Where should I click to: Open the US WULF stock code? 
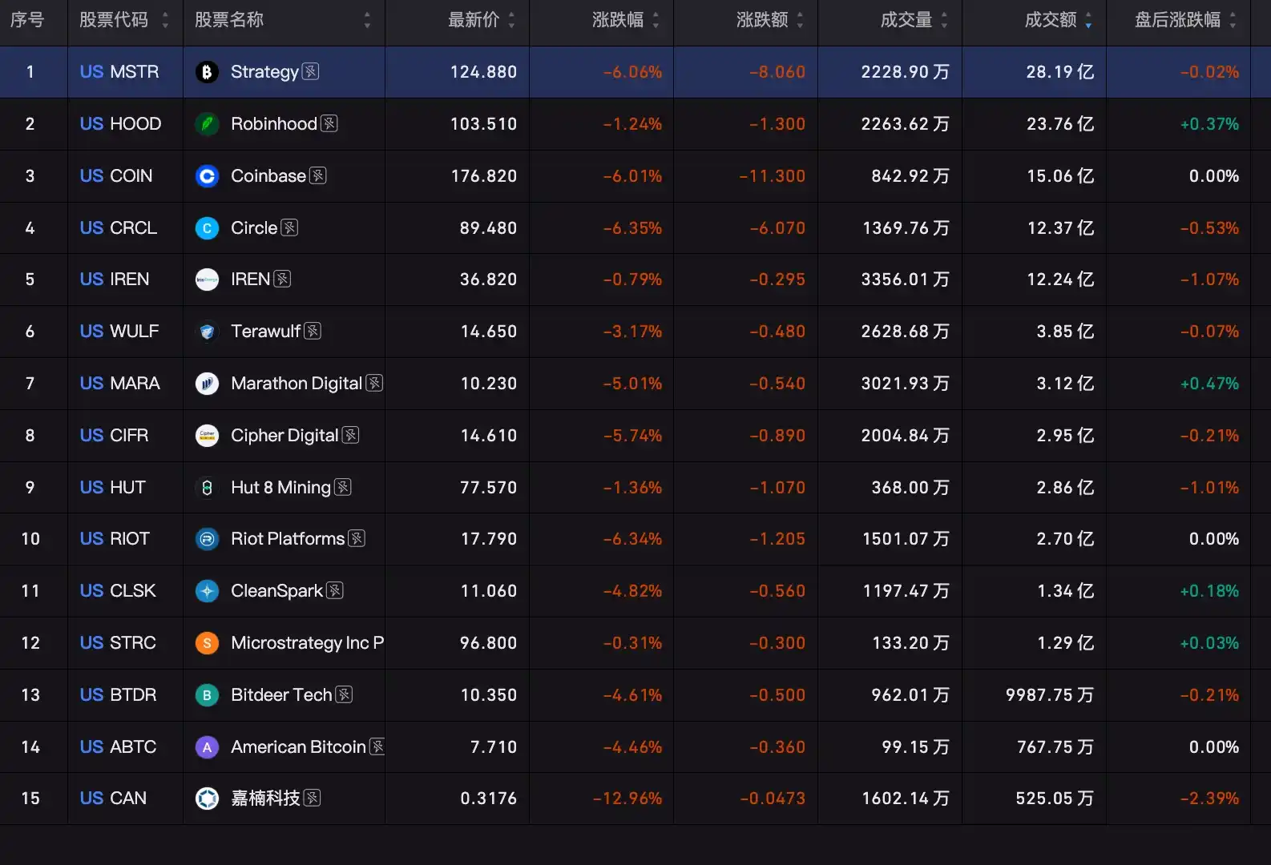[x=119, y=332]
